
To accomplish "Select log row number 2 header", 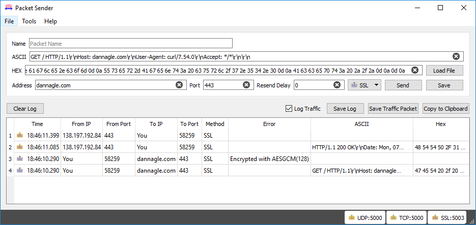I will pyautogui.click(x=10, y=147).
